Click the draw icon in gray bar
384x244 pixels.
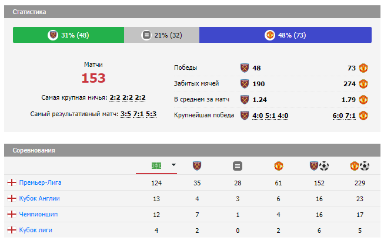coord(146,35)
